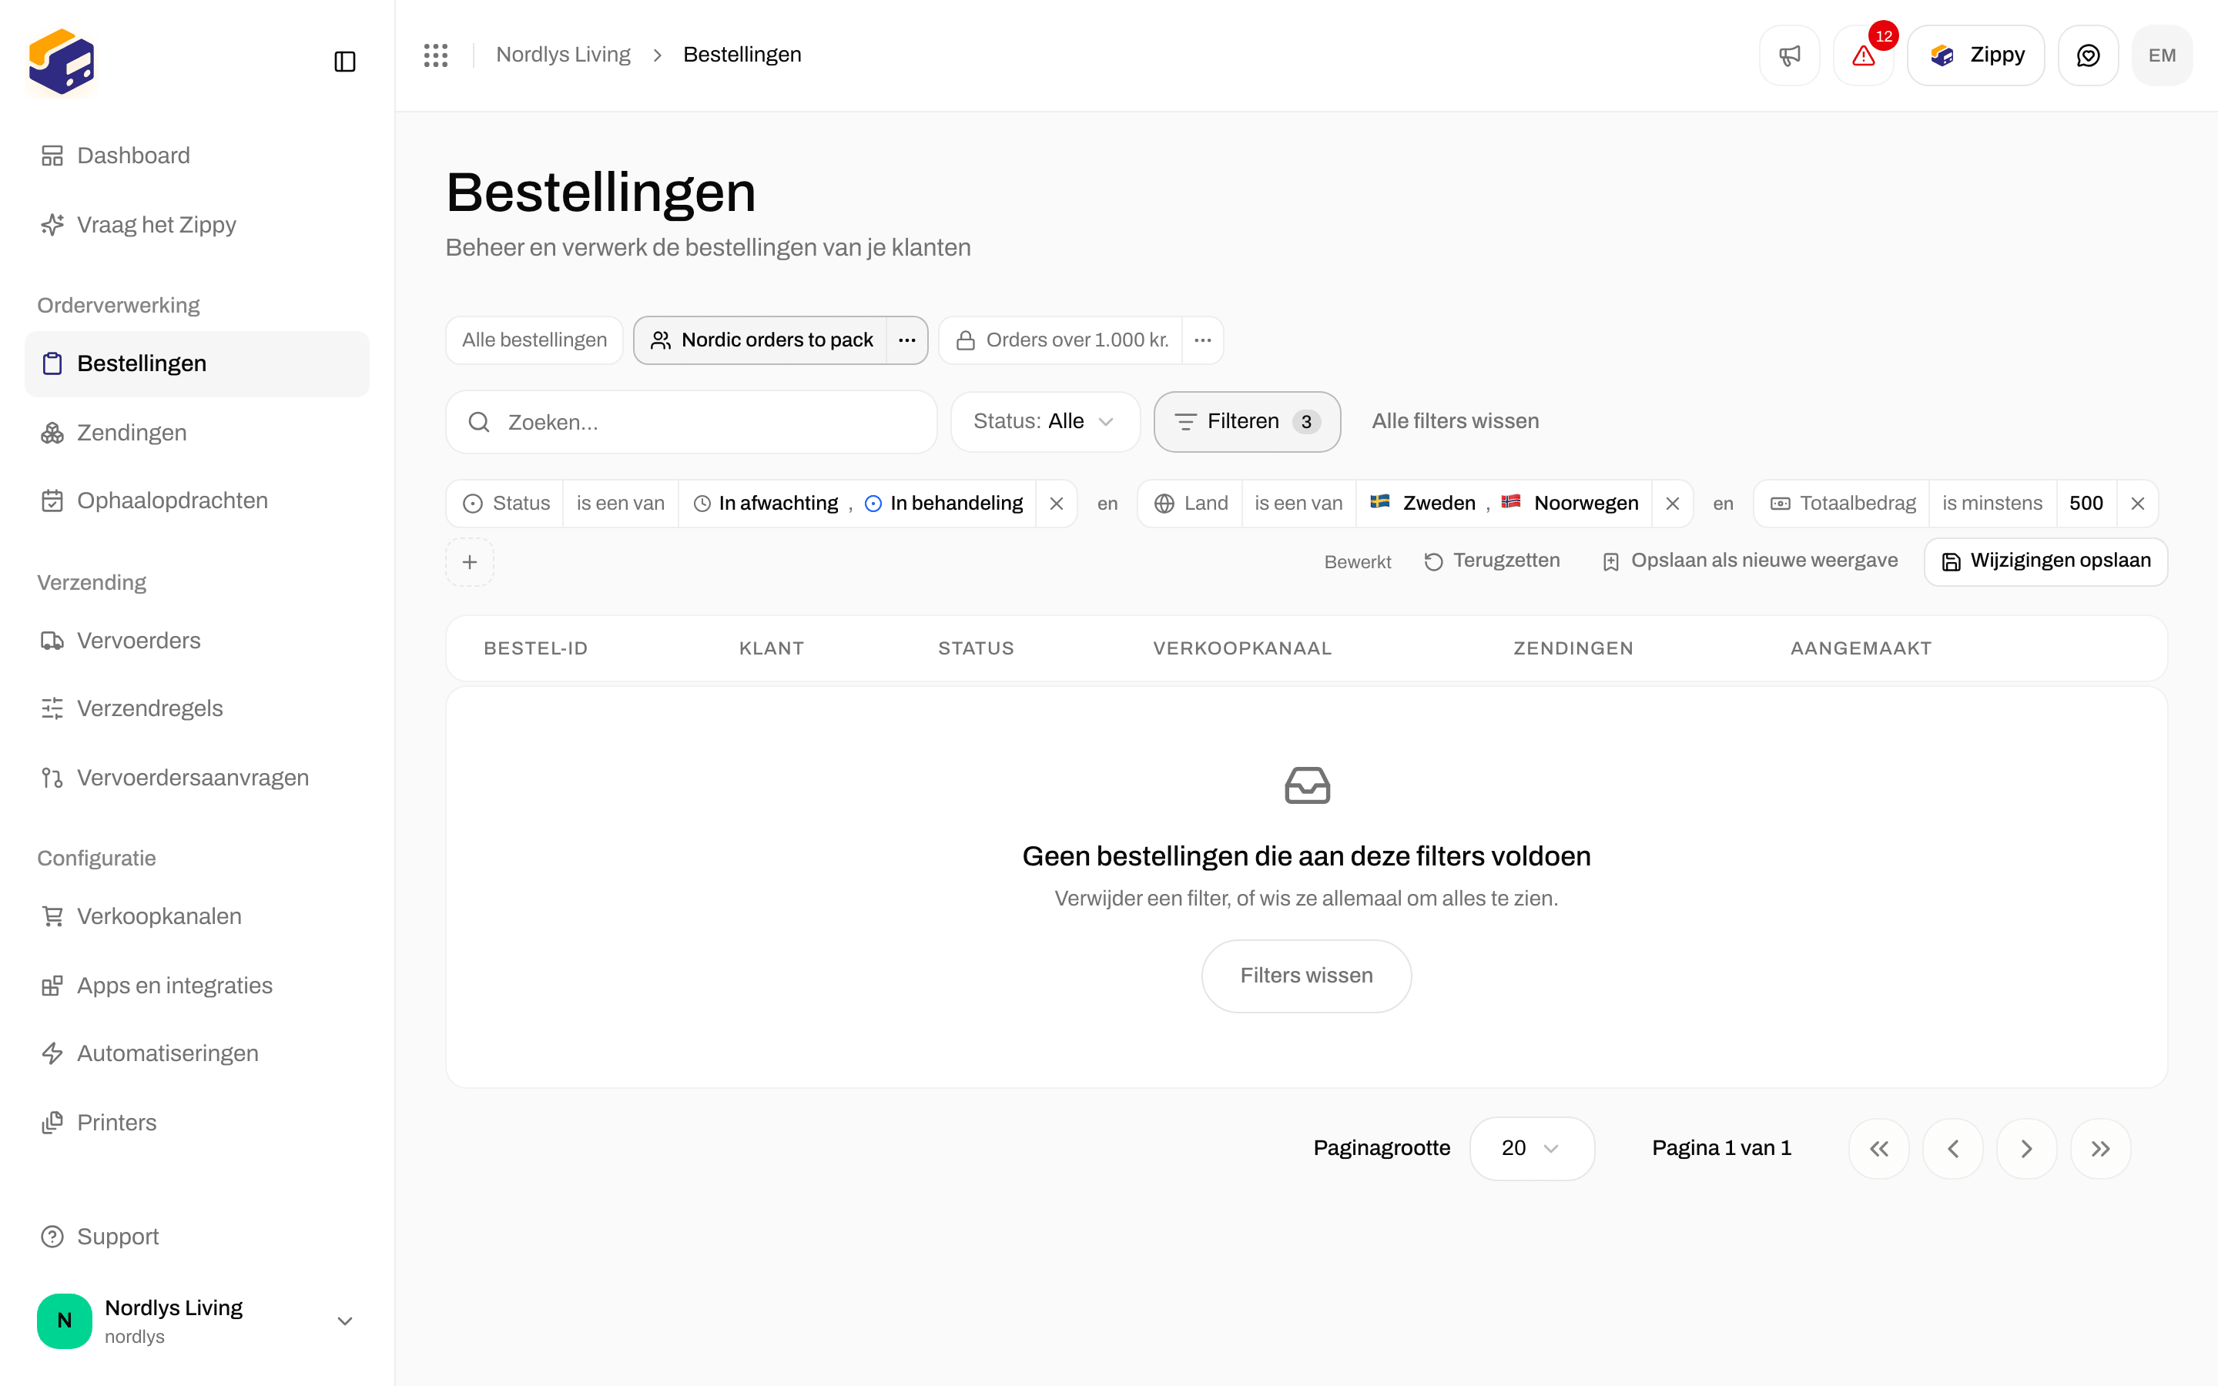Open Vervoerders

[x=197, y=641]
